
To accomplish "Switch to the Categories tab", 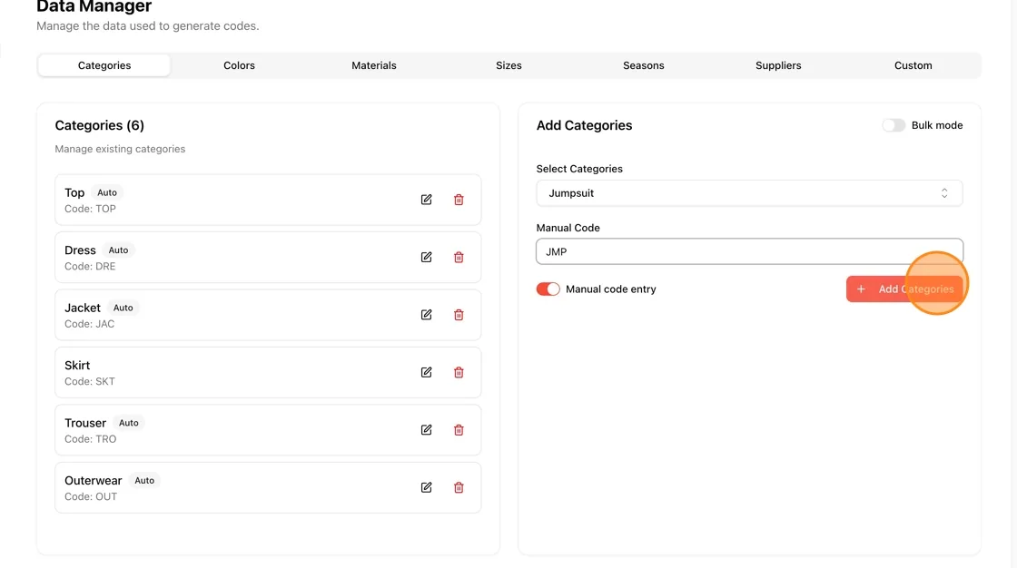I will pyautogui.click(x=104, y=65).
